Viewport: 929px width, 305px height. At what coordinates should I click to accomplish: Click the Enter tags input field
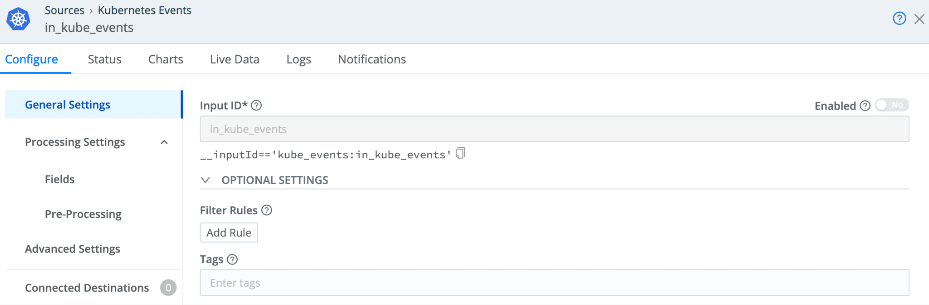[x=554, y=283]
